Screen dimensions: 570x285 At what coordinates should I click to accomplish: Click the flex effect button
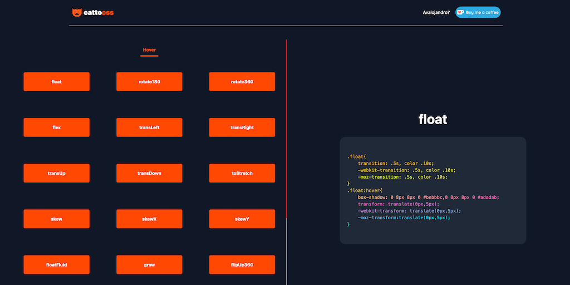(56, 127)
